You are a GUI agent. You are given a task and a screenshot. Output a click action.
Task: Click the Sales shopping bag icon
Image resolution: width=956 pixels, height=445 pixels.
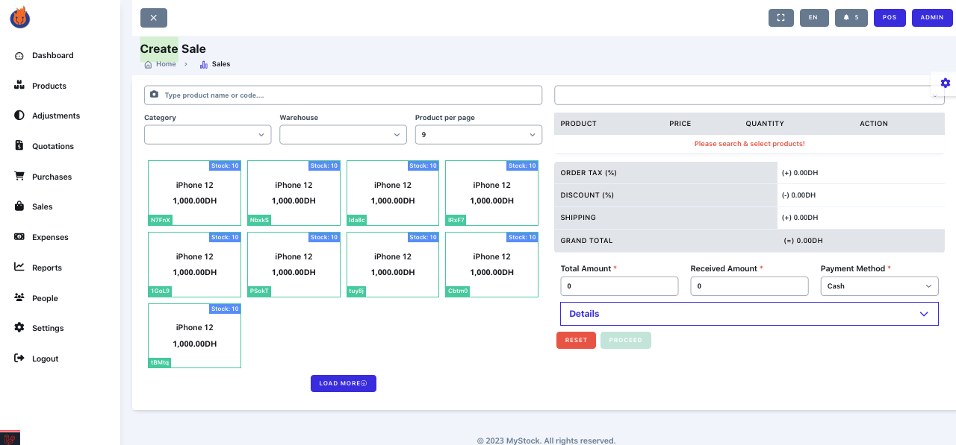[x=19, y=206]
